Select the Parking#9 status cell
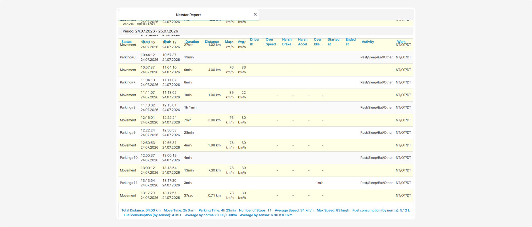The image size is (532, 227). point(128,133)
